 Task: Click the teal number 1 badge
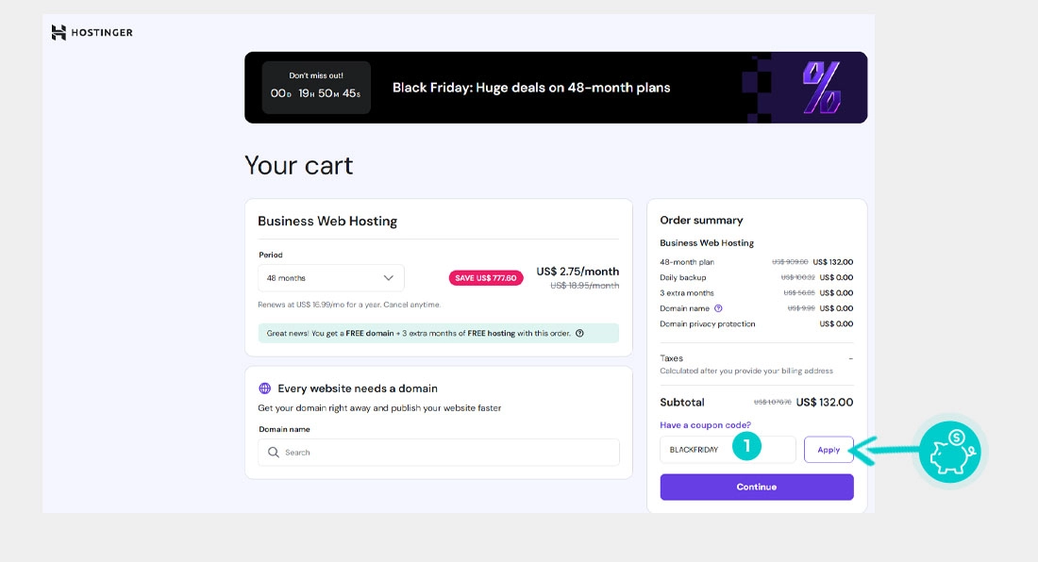[x=746, y=446]
